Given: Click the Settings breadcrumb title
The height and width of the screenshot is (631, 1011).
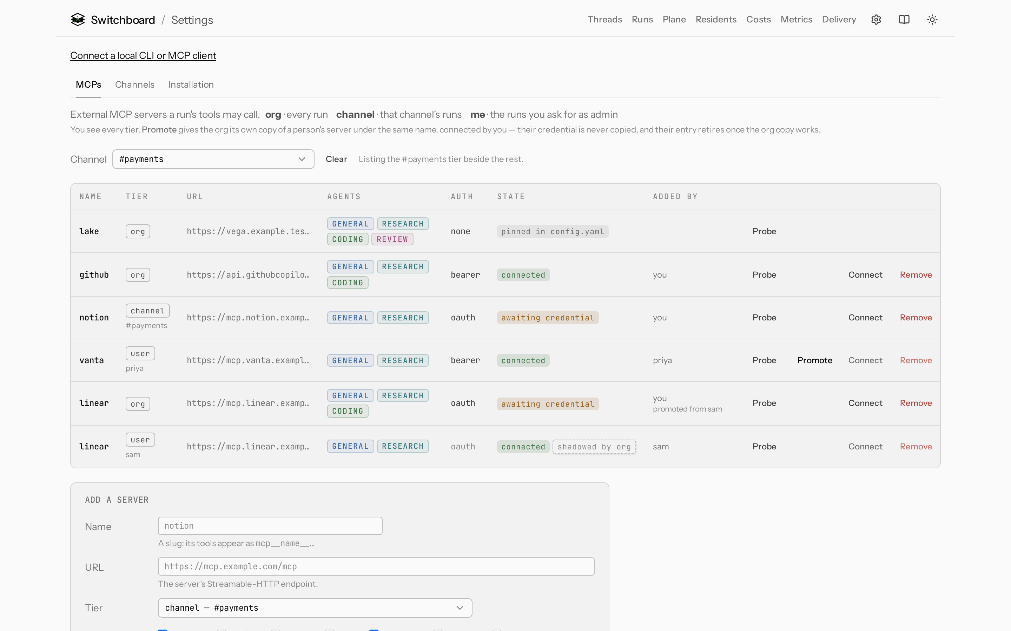Looking at the screenshot, I should tap(192, 20).
